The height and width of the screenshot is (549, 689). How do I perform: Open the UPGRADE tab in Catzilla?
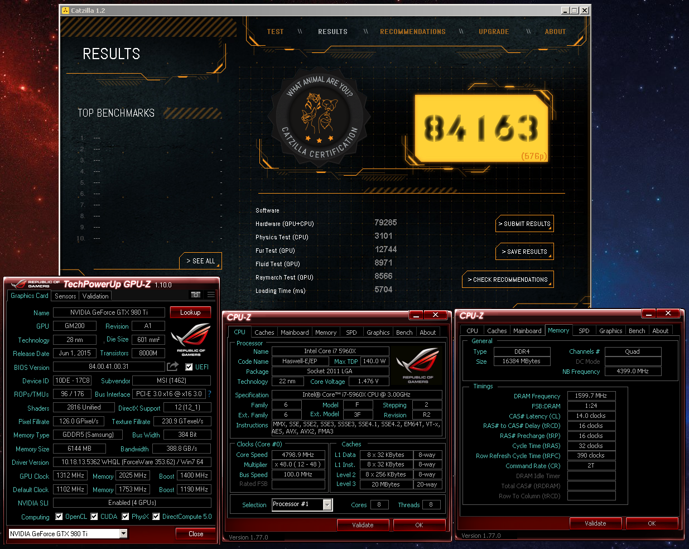pos(494,32)
